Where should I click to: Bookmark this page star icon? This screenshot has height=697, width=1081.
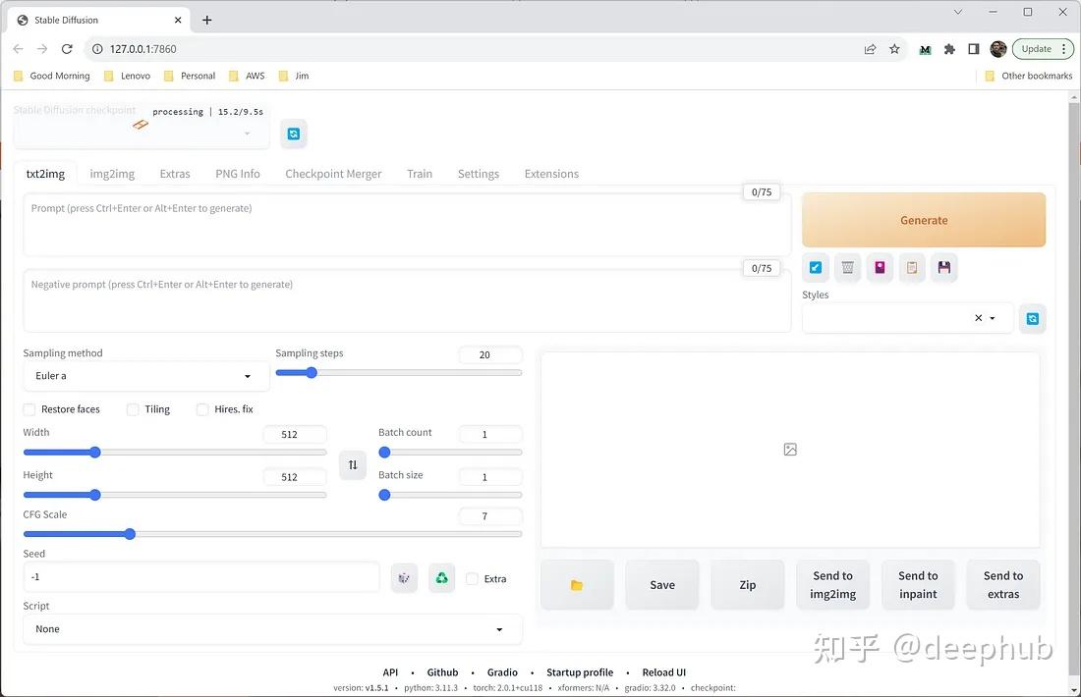point(894,49)
